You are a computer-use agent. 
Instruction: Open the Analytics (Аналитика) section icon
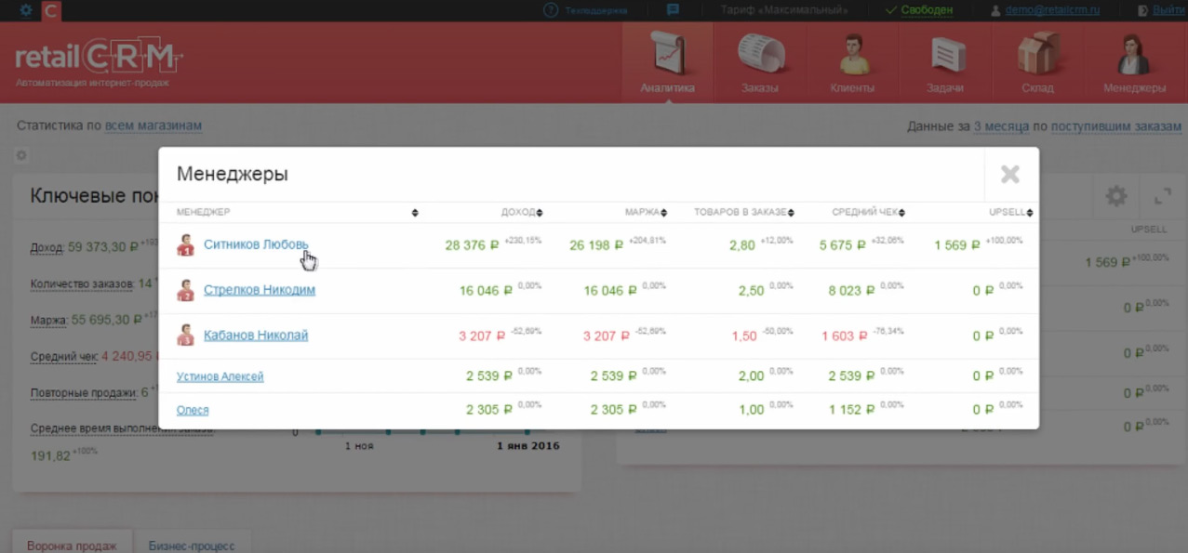pos(667,55)
